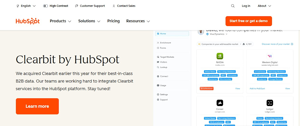Click the Learn more button
This screenshot has height=126, width=300.
[37, 106]
